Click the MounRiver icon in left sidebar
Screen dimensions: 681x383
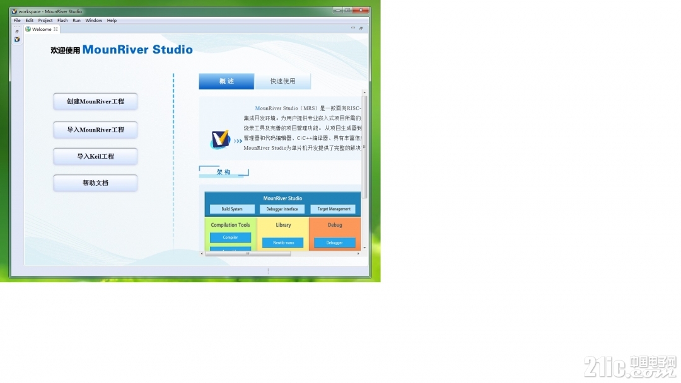point(17,40)
